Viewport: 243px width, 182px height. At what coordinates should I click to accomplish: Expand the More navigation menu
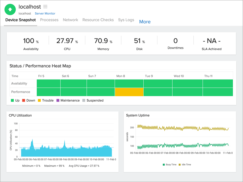tap(145, 22)
